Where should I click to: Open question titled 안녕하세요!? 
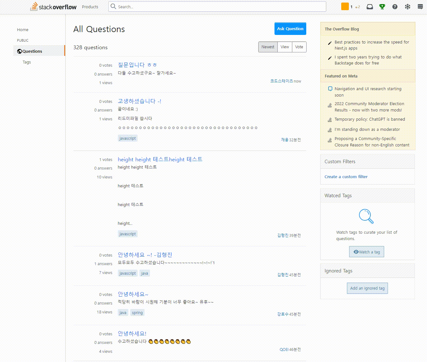click(x=132, y=333)
